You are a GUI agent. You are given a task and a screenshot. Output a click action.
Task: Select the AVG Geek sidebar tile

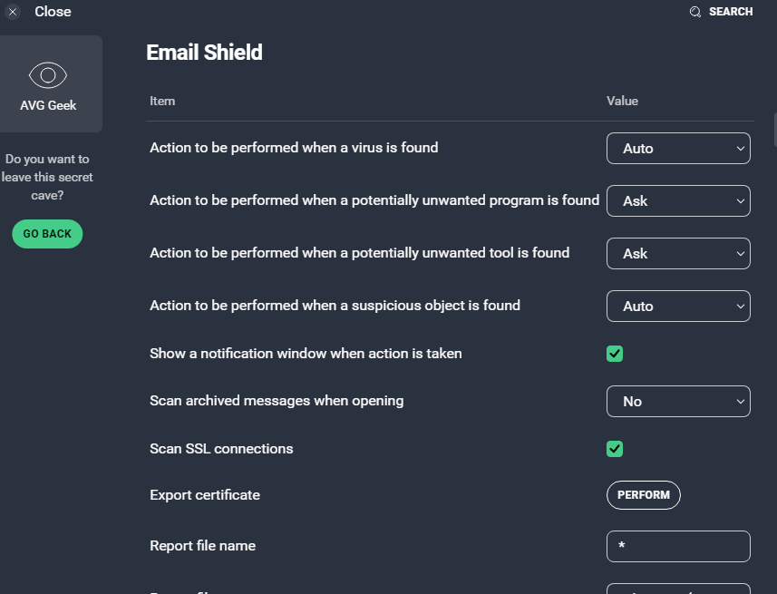(x=49, y=84)
